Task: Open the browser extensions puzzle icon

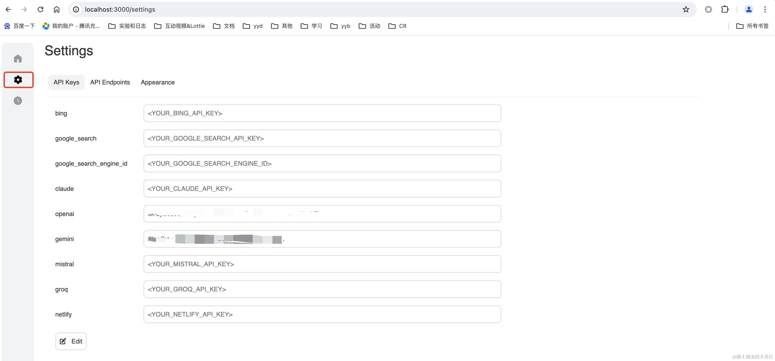Action: pyautogui.click(x=725, y=9)
